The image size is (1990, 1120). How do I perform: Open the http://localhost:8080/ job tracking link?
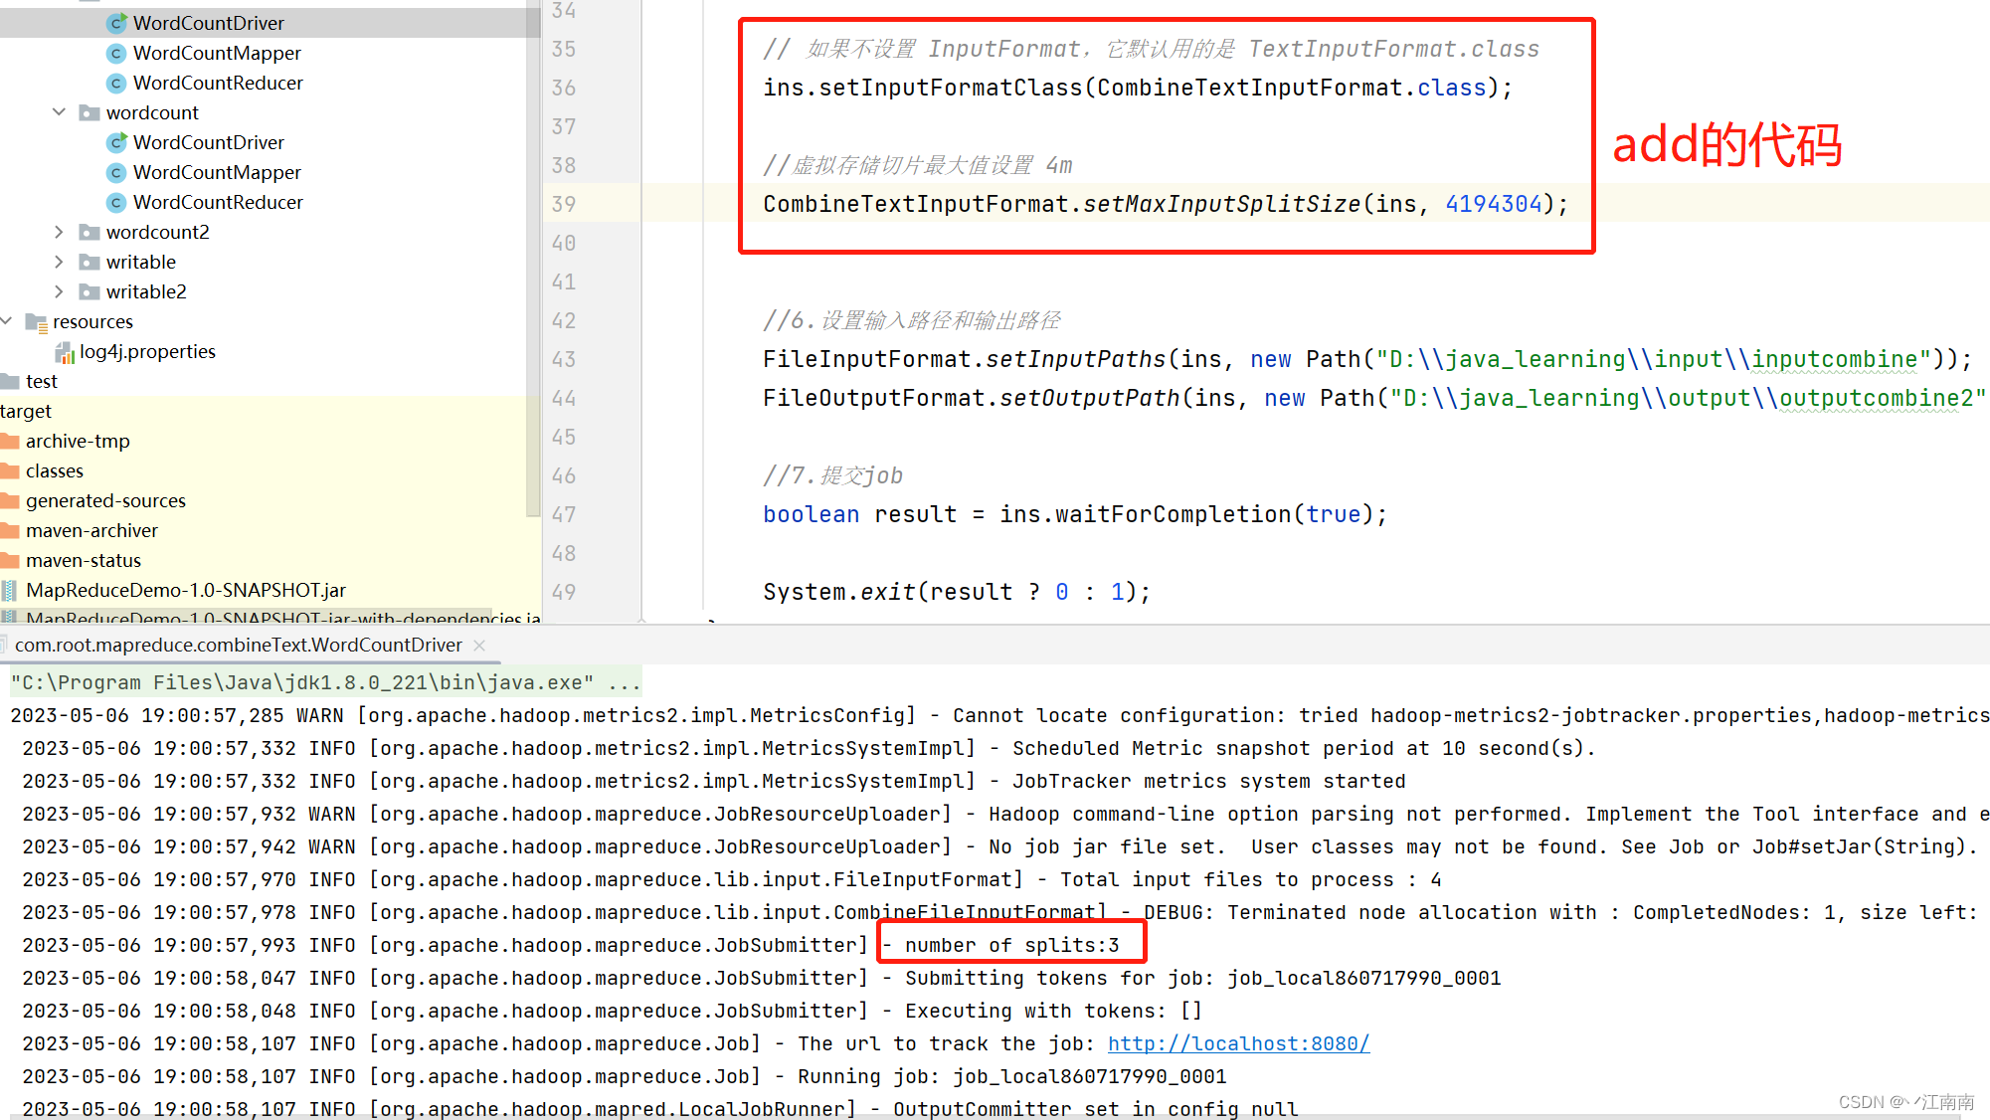[1238, 1043]
